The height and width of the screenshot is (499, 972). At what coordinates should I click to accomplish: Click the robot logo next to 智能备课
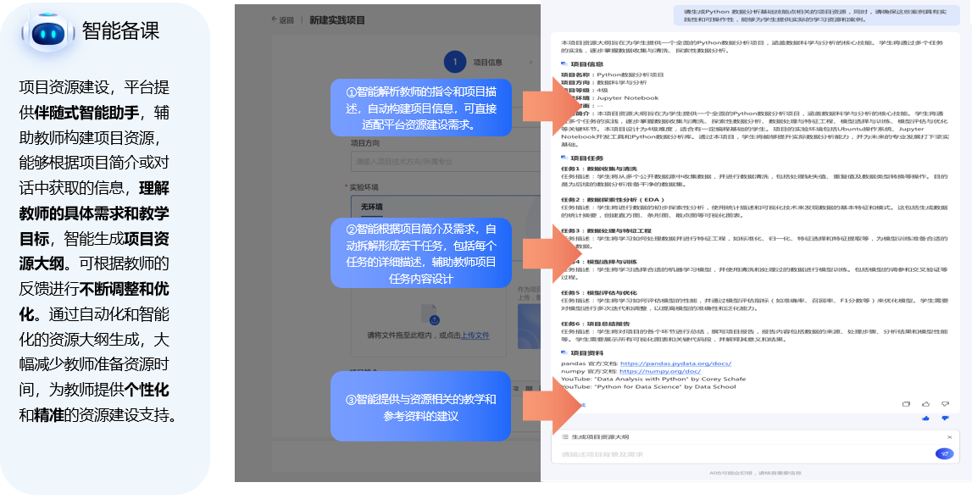pyautogui.click(x=47, y=31)
